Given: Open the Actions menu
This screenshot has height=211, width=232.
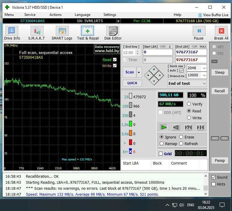Looking at the screenshot, I should pos(56,15).
